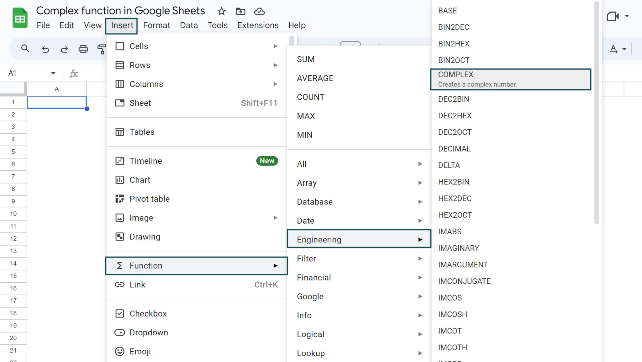Click the video call camera icon
Image resolution: width=642 pixels, height=362 pixels.
click(613, 16)
